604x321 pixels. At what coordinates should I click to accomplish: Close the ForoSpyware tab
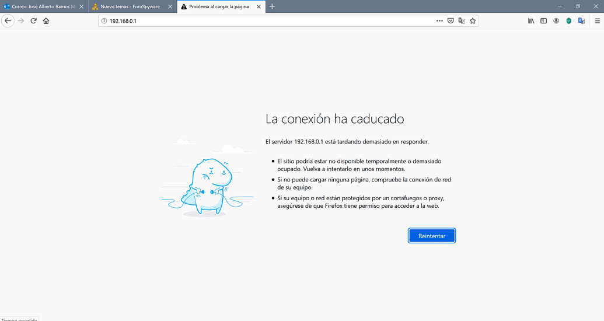170,6
